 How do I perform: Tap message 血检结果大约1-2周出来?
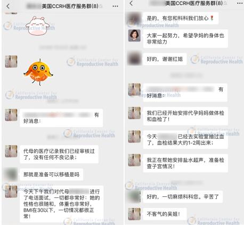tap(185, 140)
